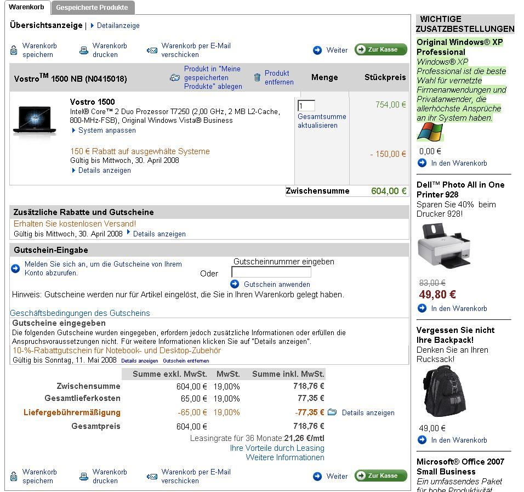The width and height of the screenshot is (524, 492).
Task: Click the Menge quantity input field
Action: [x=306, y=106]
